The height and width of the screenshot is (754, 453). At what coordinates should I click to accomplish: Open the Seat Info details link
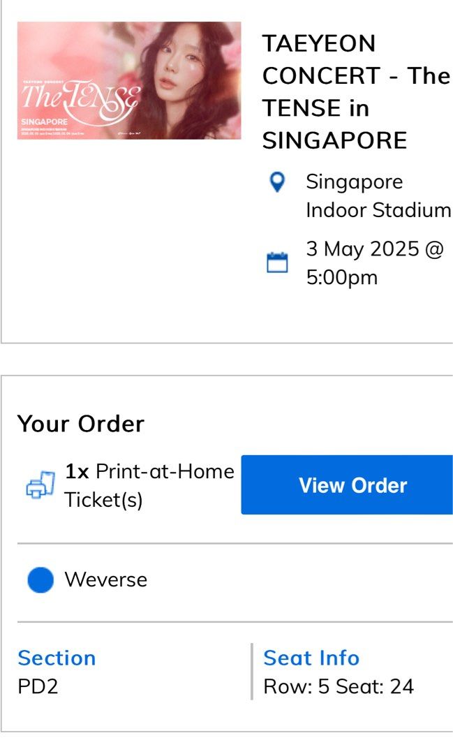coord(310,658)
